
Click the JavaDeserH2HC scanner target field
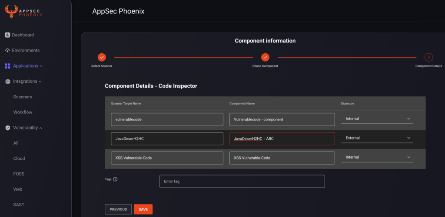click(x=167, y=139)
